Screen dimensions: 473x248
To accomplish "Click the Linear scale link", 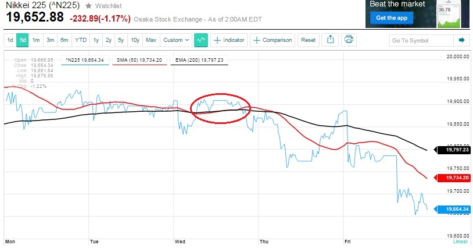I will 461,241.
